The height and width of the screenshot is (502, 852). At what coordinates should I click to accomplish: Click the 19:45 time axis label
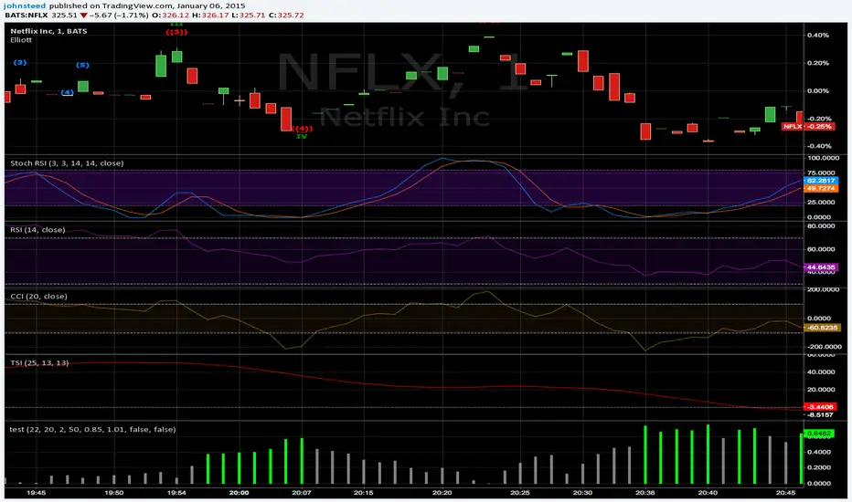pyautogui.click(x=37, y=493)
